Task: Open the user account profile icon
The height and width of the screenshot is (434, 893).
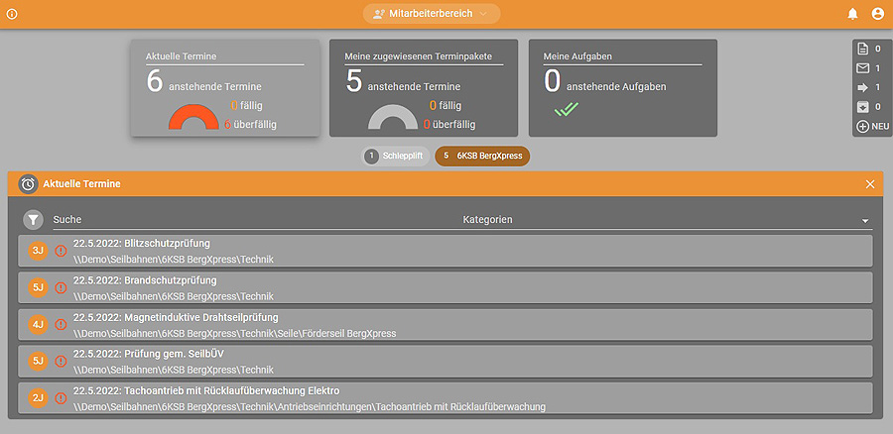Action: (x=877, y=14)
